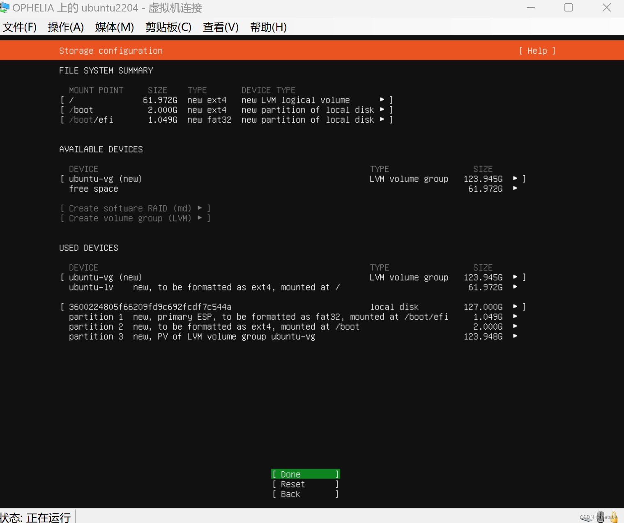
Task: Expand the local disk 127.000G arrow
Action: click(x=515, y=307)
